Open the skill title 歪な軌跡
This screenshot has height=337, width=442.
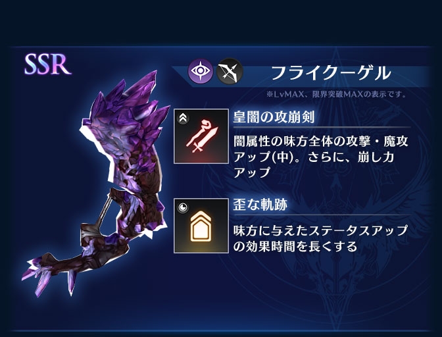260,205
